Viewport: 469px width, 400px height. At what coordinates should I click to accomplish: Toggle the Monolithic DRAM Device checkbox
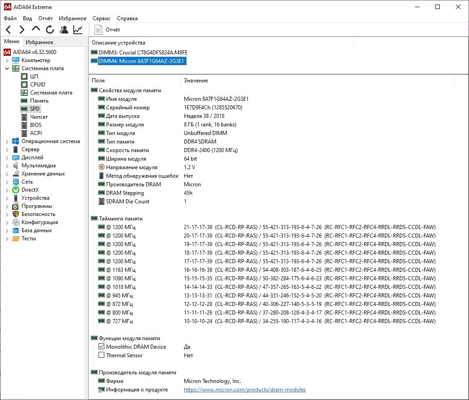point(101,346)
